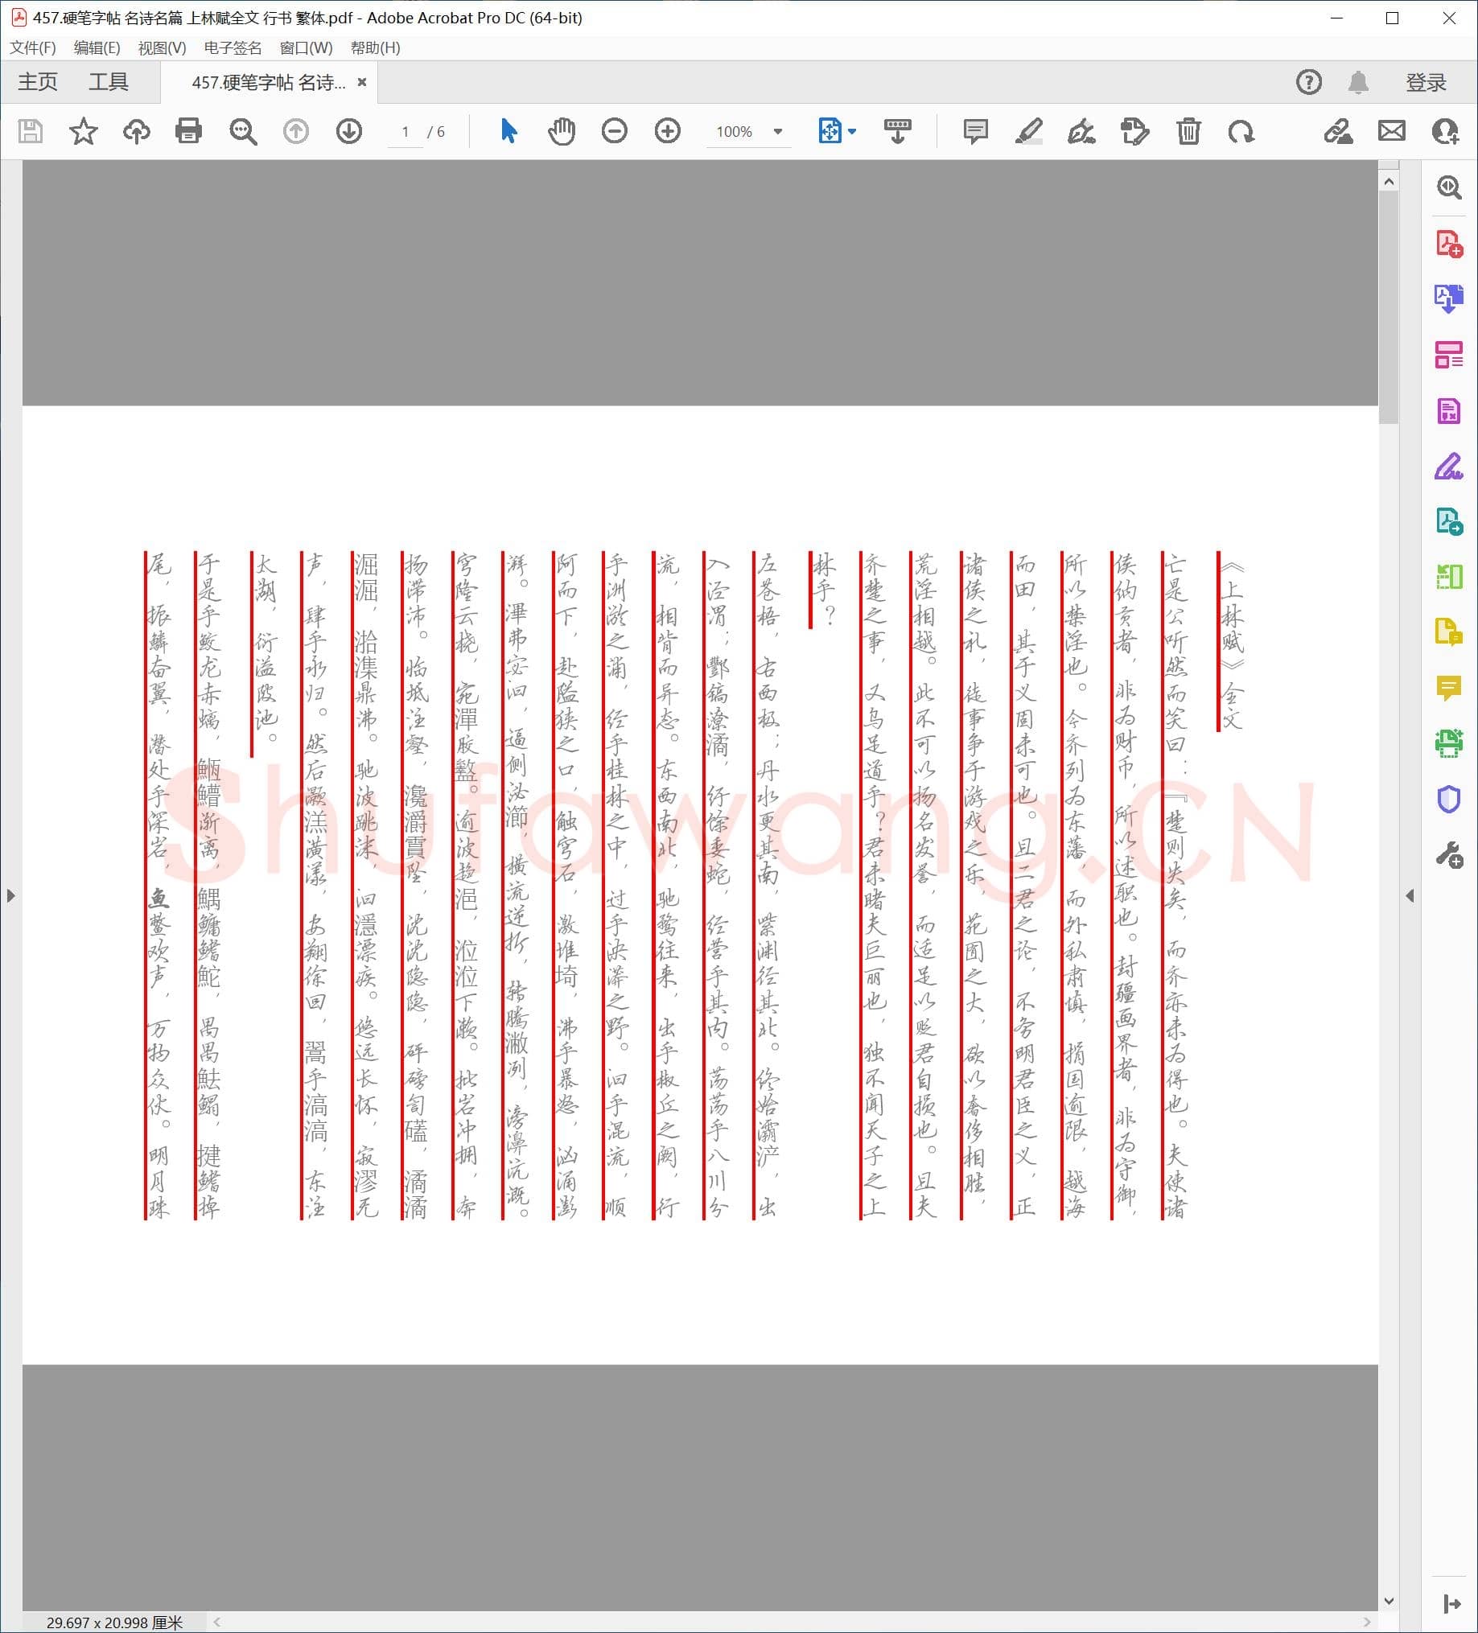Click the Print file icon
The width and height of the screenshot is (1478, 1633).
[x=188, y=130]
